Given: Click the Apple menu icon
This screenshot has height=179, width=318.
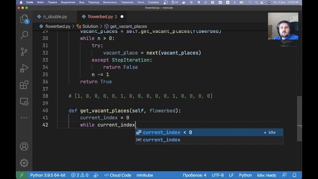Looking at the screenshot, I should (21, 2).
